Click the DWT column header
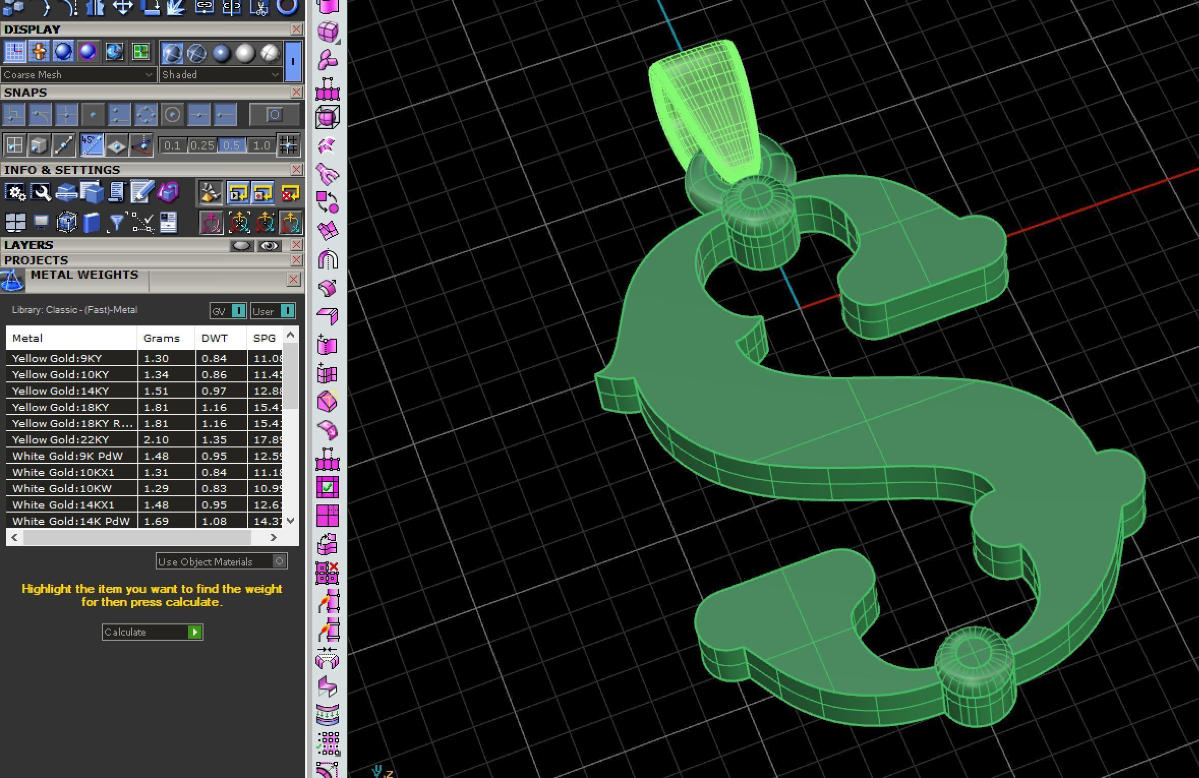Viewport: 1199px width, 778px height. point(221,338)
